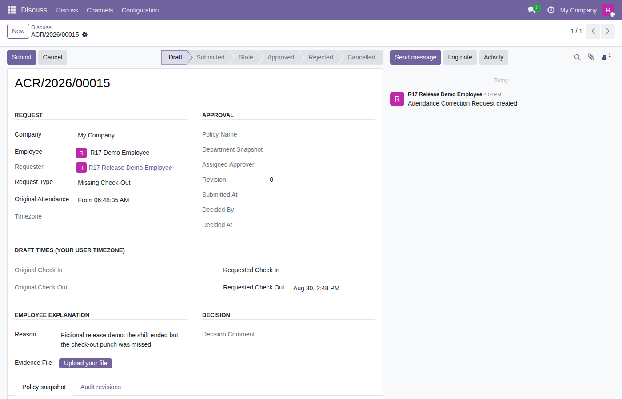Open Employee field dropdown
The width and height of the screenshot is (622, 399).
[138, 153]
